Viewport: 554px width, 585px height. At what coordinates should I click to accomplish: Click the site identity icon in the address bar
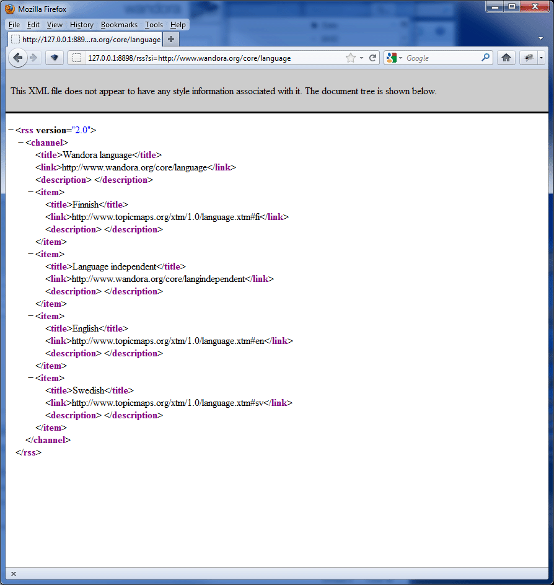(x=77, y=58)
